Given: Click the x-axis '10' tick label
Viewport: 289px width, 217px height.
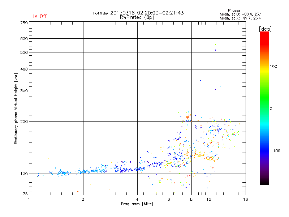Looking at the screenshot, I should point(209,199).
